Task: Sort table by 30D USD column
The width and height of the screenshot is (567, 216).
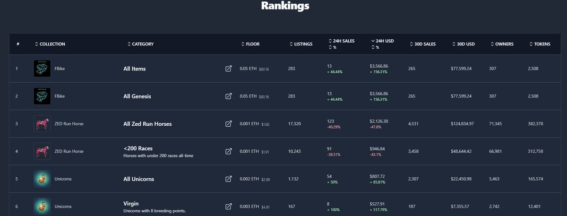Action: coord(463,44)
